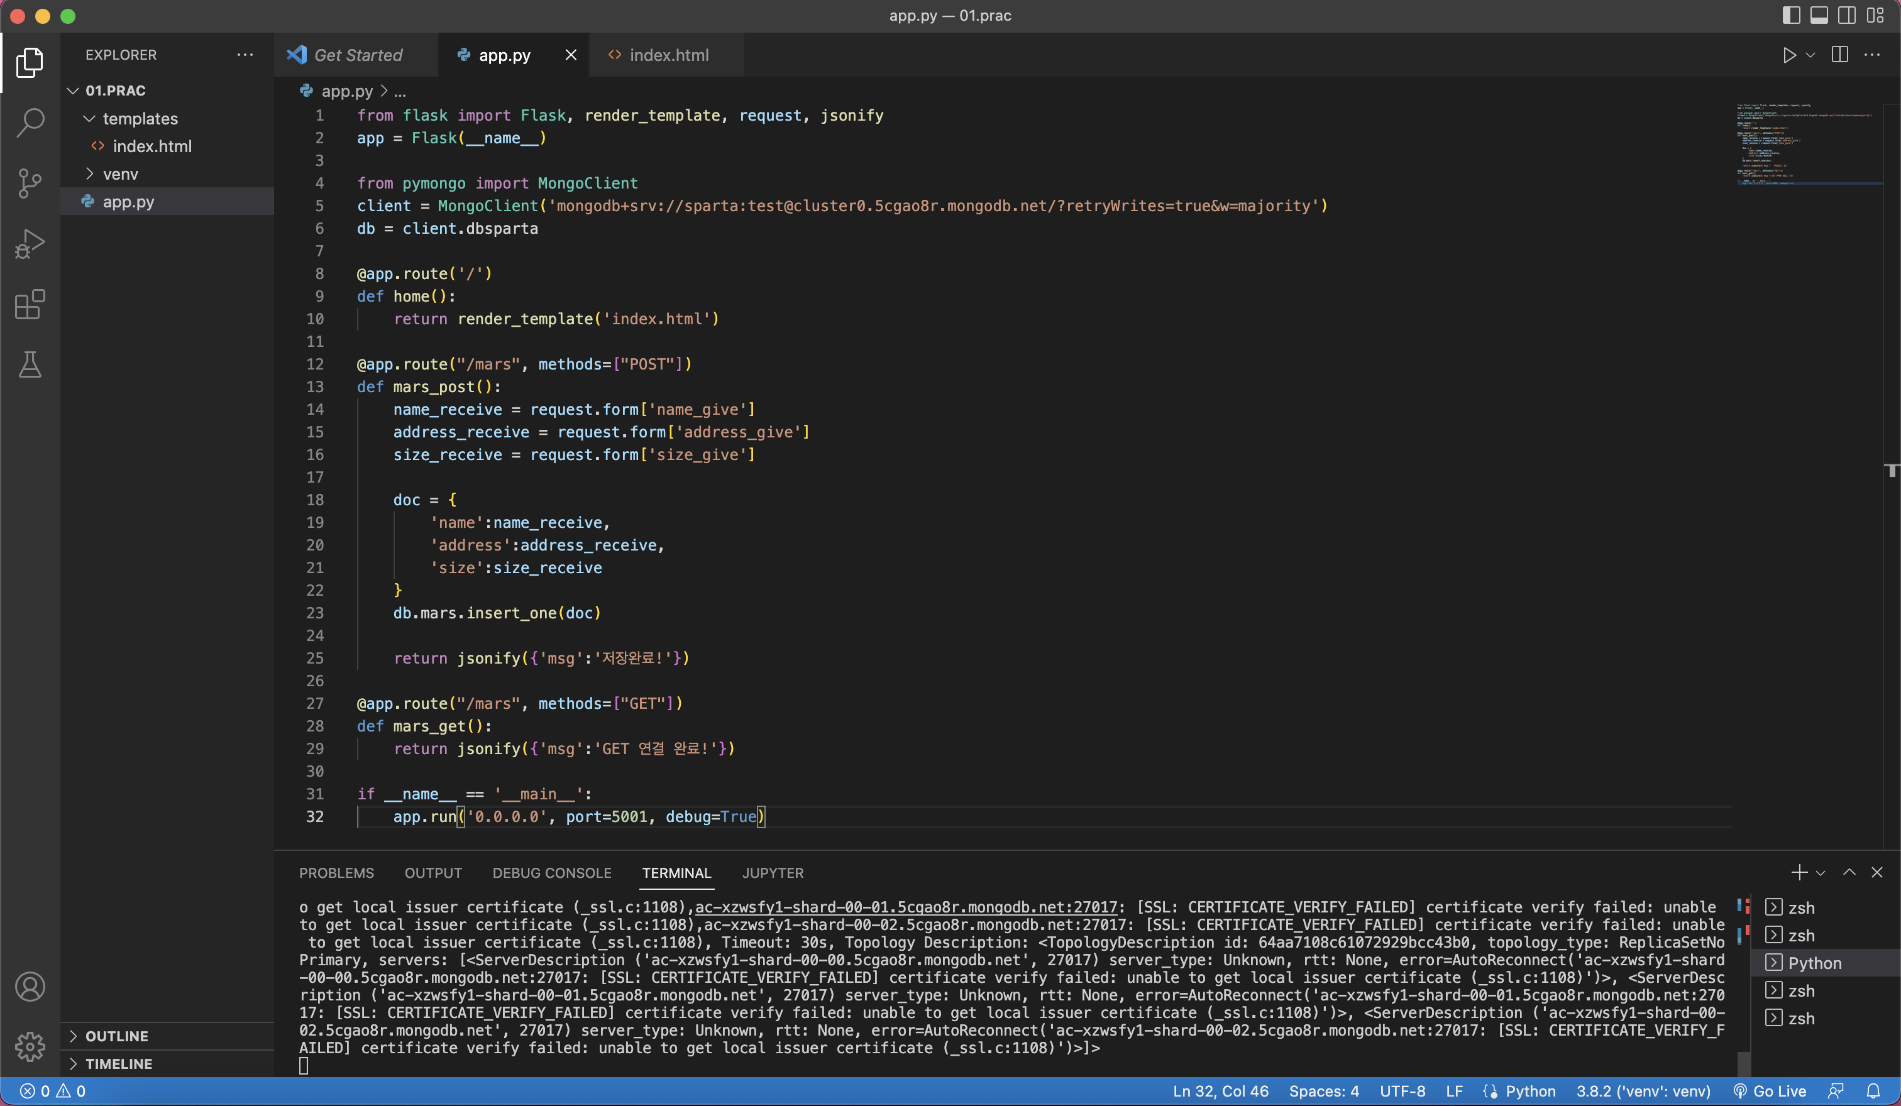Open the Problems panel tab
The height and width of the screenshot is (1106, 1901).
[x=336, y=873]
